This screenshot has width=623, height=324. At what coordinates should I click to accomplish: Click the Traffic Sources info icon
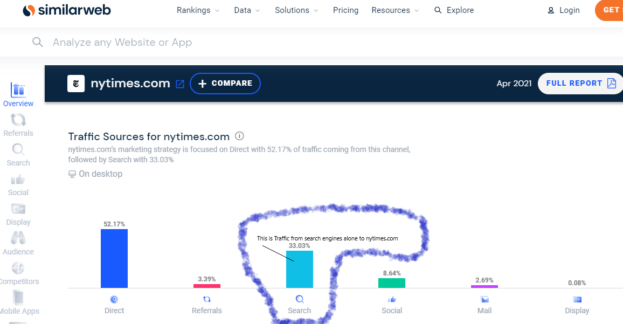point(239,136)
